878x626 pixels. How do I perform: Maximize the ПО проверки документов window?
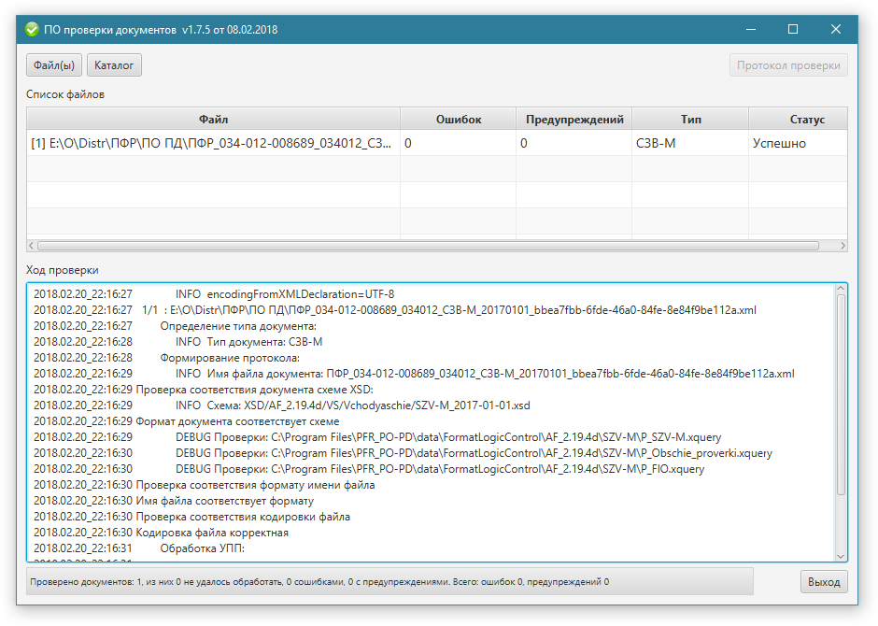point(793,29)
